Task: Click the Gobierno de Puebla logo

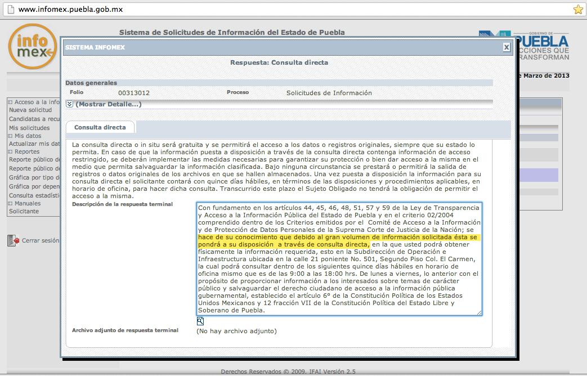Action: (x=524, y=47)
